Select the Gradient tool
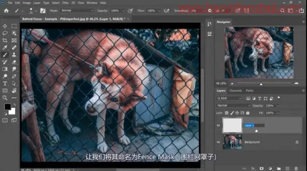Viewport: 307px width, 171px height. coord(5,69)
